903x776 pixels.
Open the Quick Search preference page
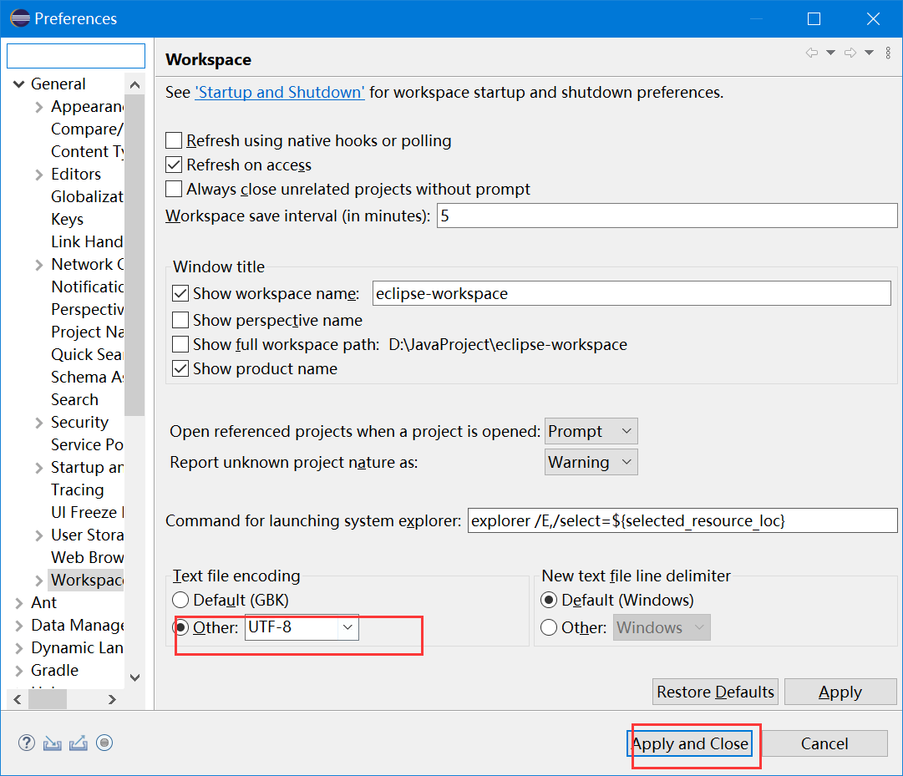click(x=88, y=355)
